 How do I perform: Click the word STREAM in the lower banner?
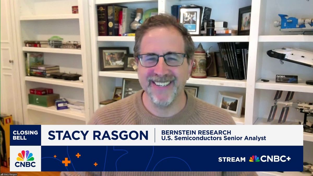pos(232,159)
